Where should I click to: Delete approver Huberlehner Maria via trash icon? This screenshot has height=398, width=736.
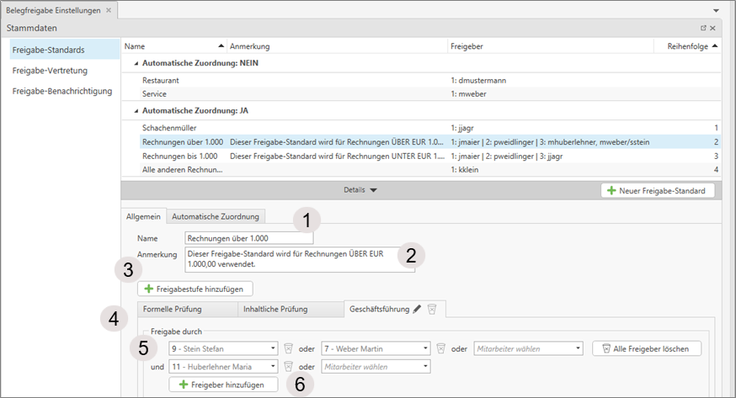pos(288,366)
